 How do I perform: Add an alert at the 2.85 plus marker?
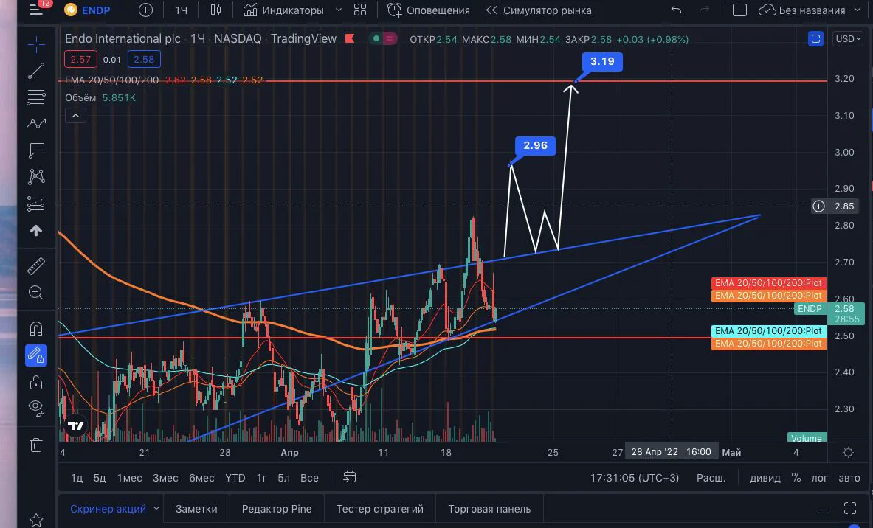818,206
